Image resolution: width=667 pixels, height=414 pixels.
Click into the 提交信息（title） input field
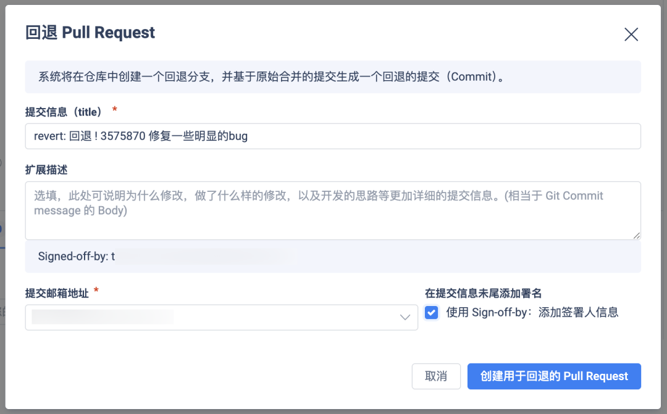333,136
